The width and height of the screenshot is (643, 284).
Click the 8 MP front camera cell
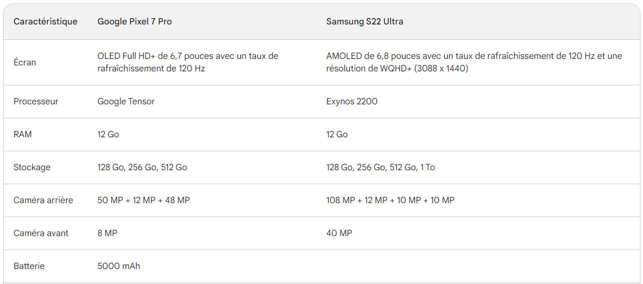(x=107, y=233)
